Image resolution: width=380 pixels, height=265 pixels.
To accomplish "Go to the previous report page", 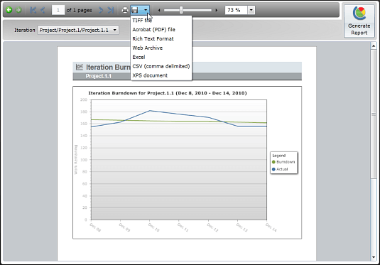I will [x=43, y=10].
